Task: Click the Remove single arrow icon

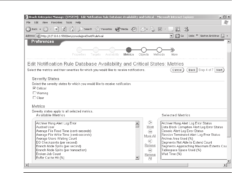Action: [x=150, y=141]
